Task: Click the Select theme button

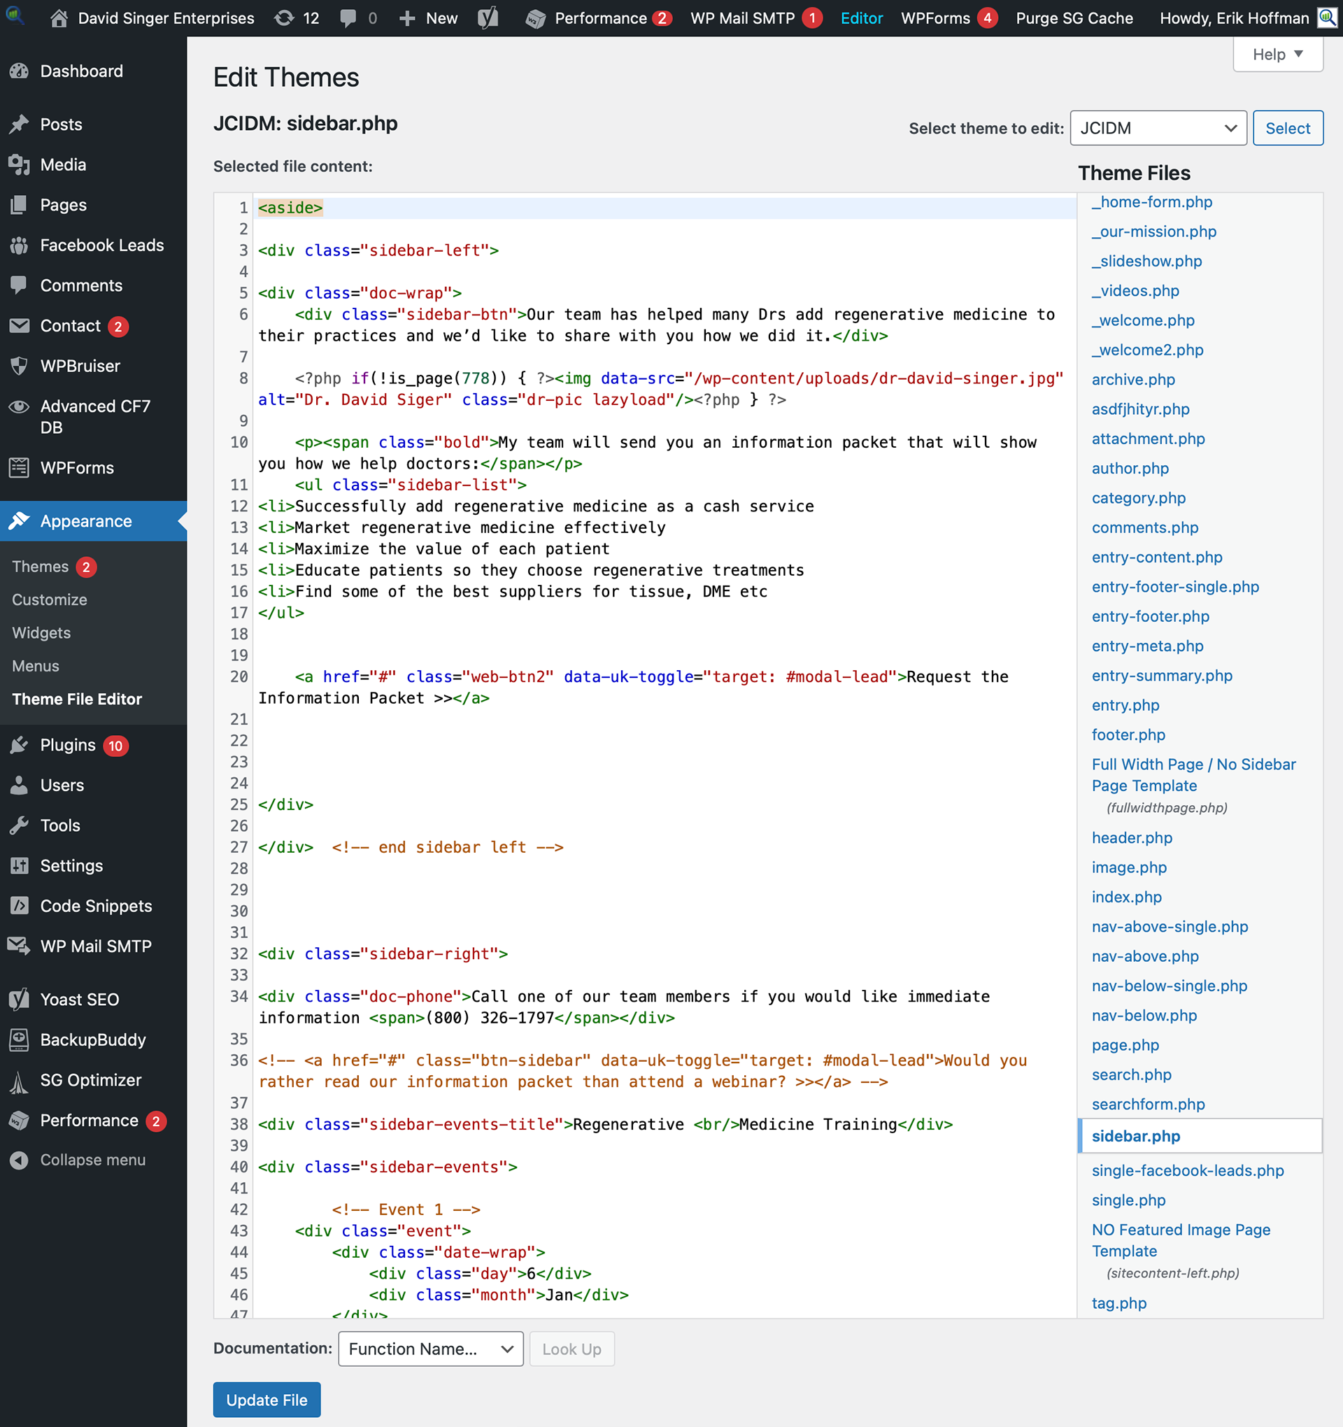Action: [1288, 129]
